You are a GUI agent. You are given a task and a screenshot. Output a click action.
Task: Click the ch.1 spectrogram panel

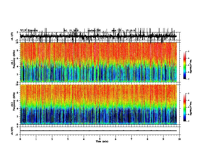(x=98, y=62)
